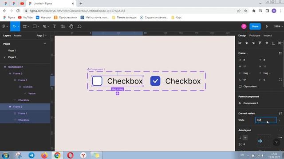The height and width of the screenshot is (159, 284).
Task: Open variant properties settings icon
Action: [280, 114]
